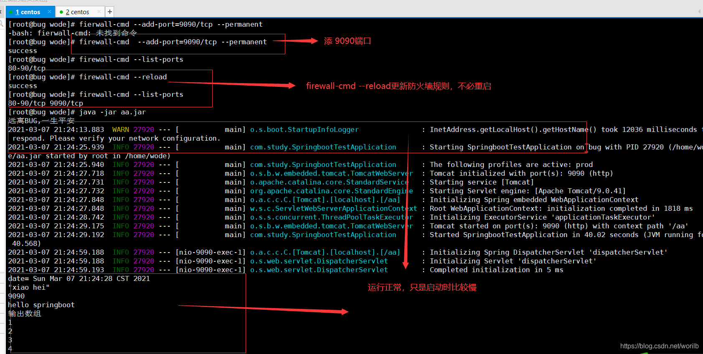Close the "1 centos" tab
This screenshot has height=354, width=703.
pos(49,12)
